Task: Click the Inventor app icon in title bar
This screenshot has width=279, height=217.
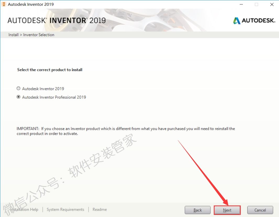Action: [x=4, y=4]
